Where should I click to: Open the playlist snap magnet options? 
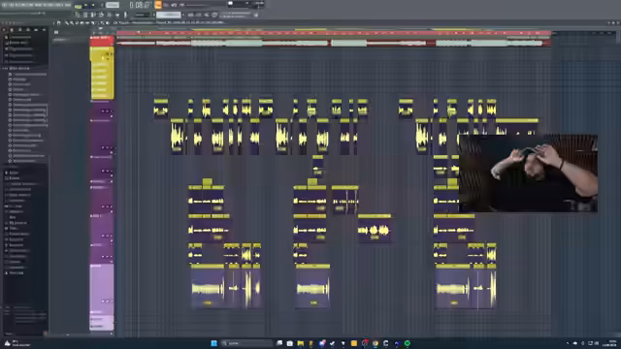(58, 23)
